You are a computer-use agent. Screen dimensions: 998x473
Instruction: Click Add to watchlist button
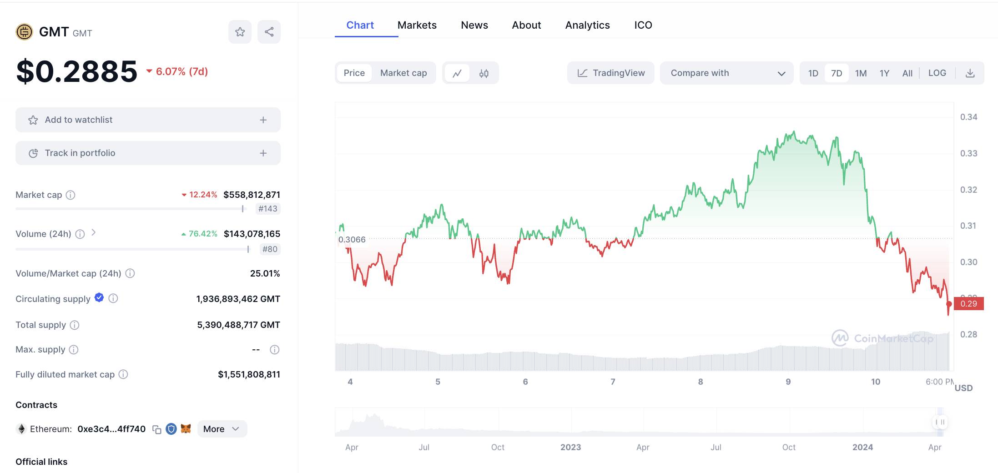click(148, 120)
